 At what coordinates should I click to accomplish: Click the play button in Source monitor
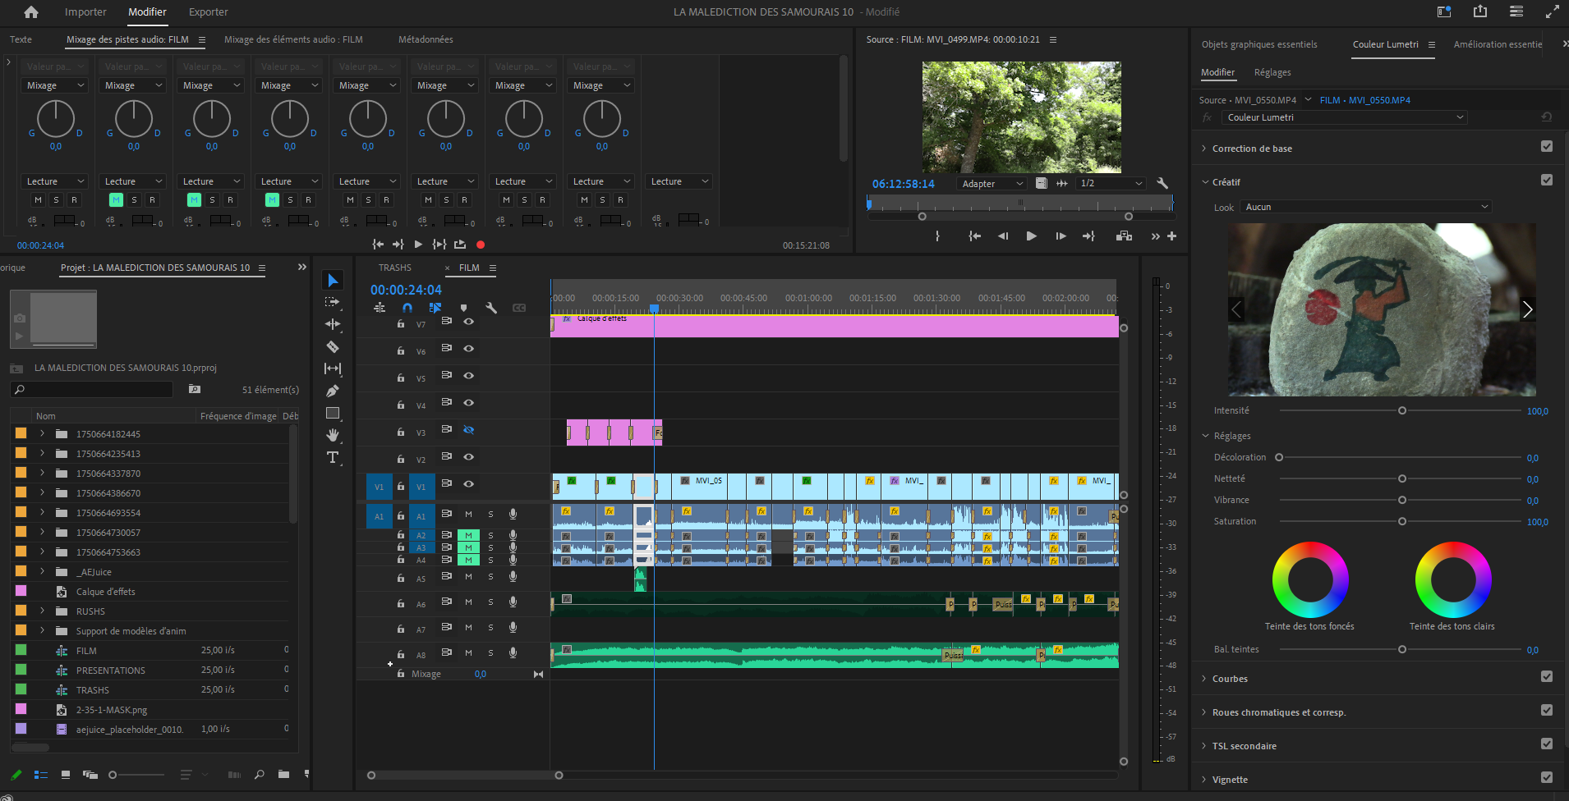(x=1031, y=236)
